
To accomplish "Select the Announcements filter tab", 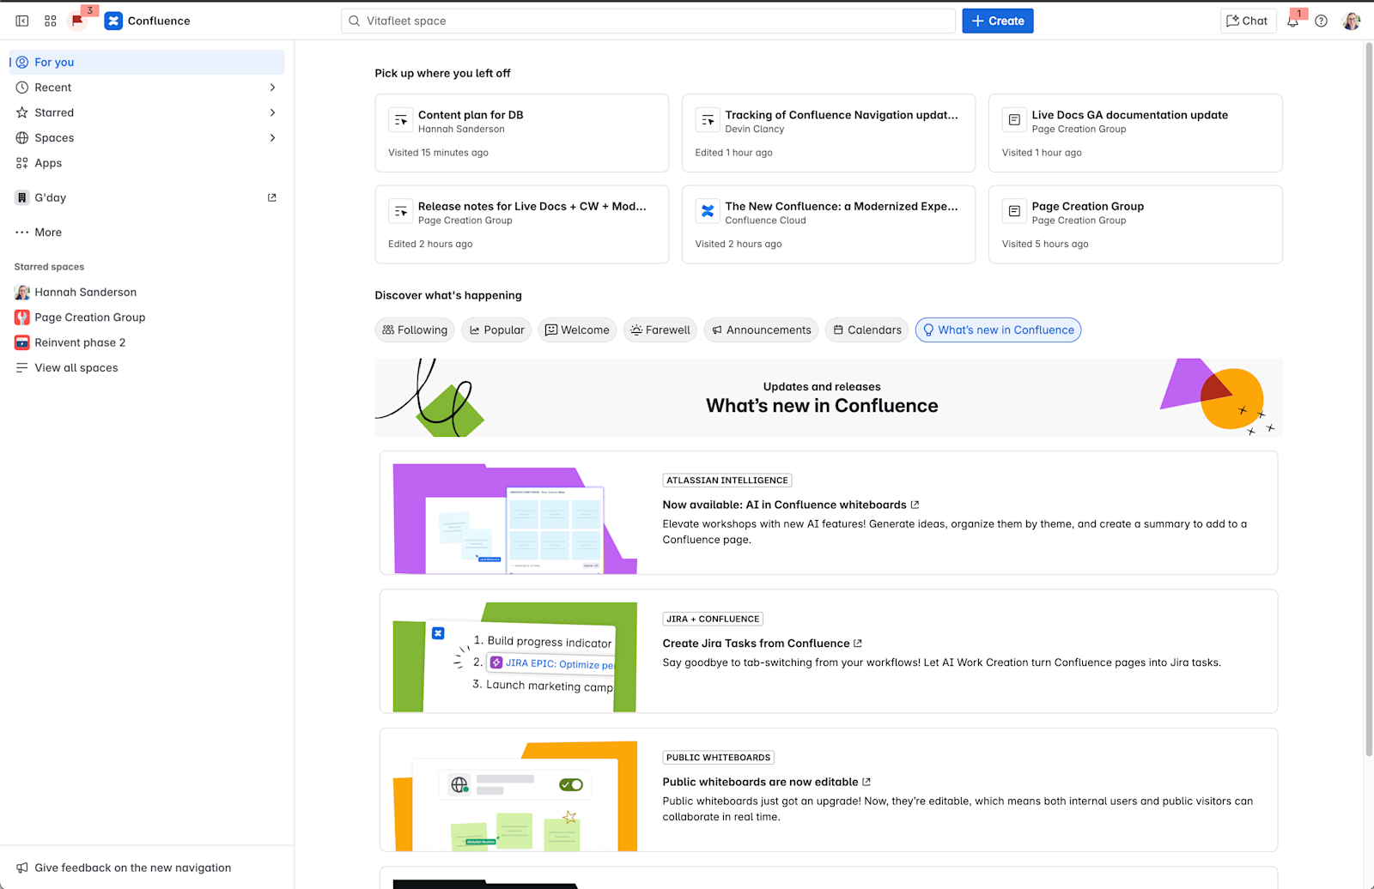I will click(761, 330).
